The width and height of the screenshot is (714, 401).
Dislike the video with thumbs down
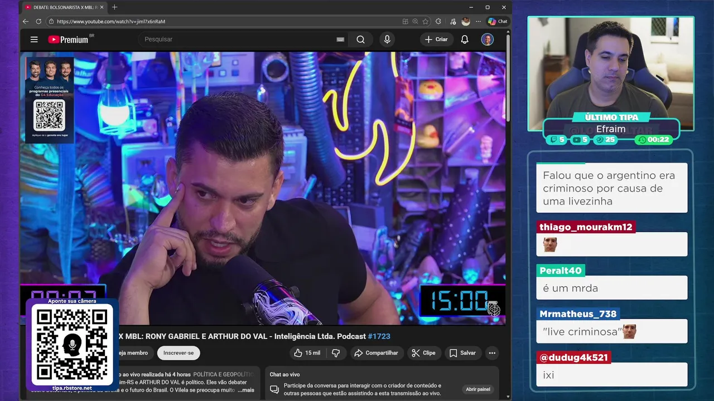[336, 353]
